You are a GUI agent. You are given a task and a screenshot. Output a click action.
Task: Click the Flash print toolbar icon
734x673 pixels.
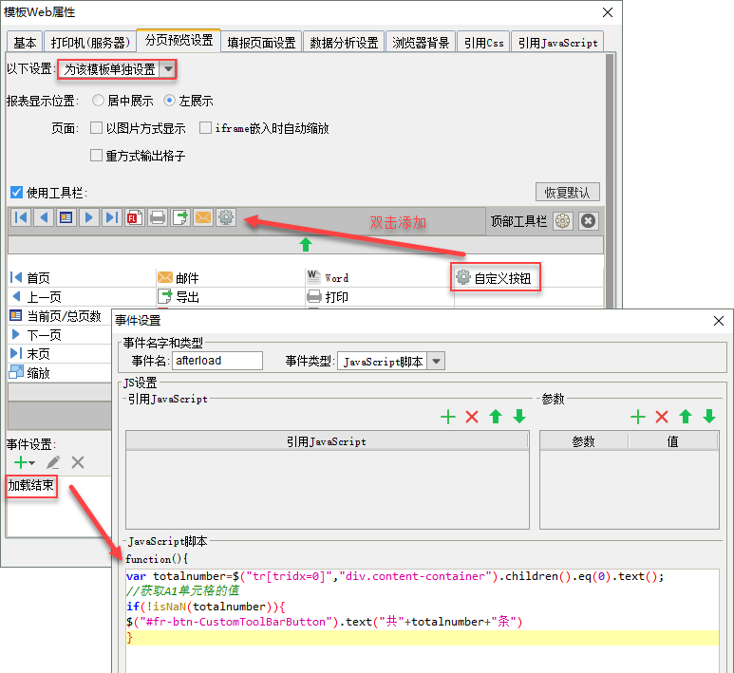(x=134, y=217)
